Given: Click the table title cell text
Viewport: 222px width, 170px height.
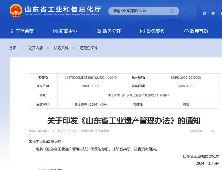Looking at the screenshot, I should click(x=138, y=95).
